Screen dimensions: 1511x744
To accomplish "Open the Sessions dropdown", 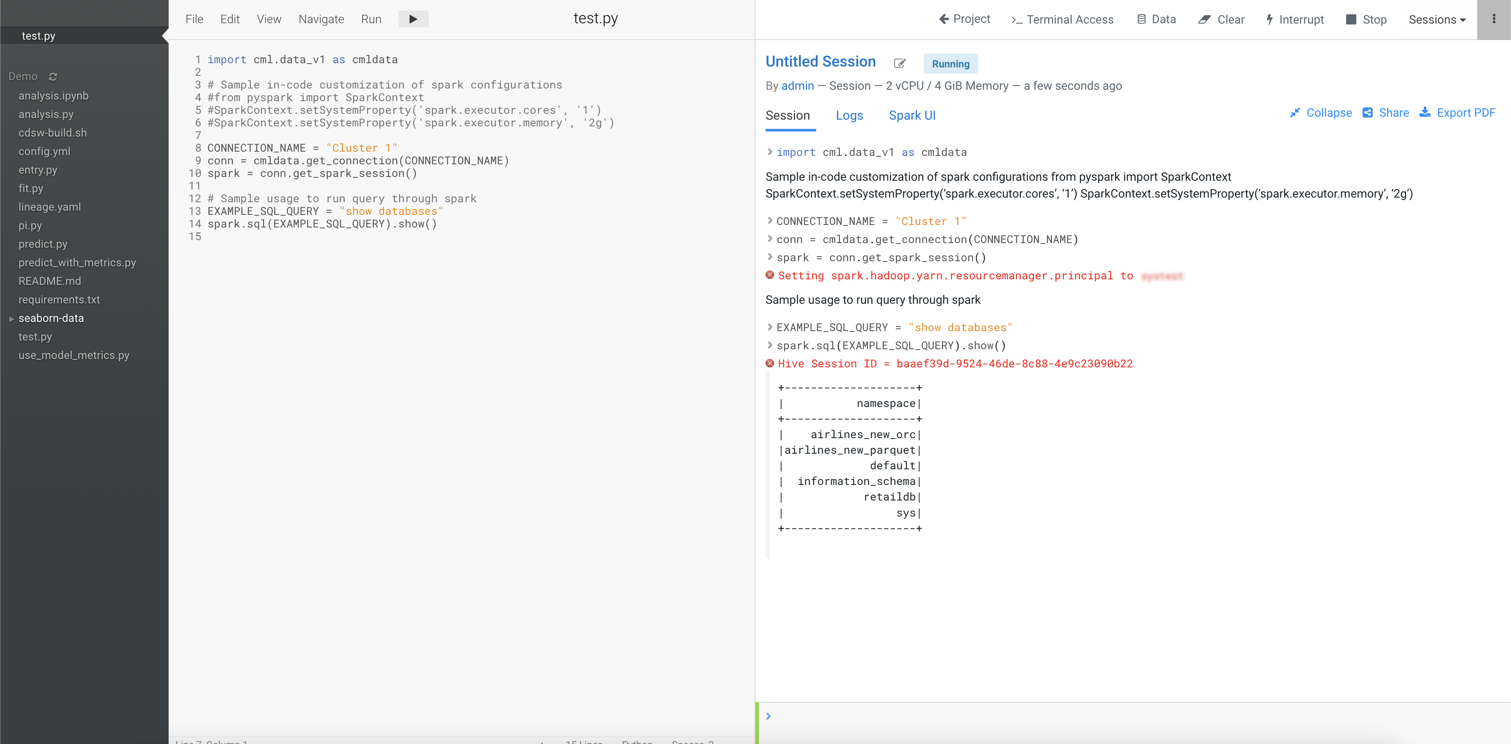I will tap(1436, 19).
